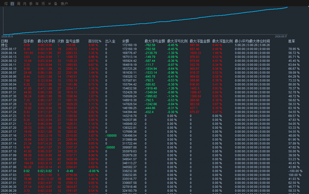Select the 2026.08.13 date row

(x=8, y=57)
